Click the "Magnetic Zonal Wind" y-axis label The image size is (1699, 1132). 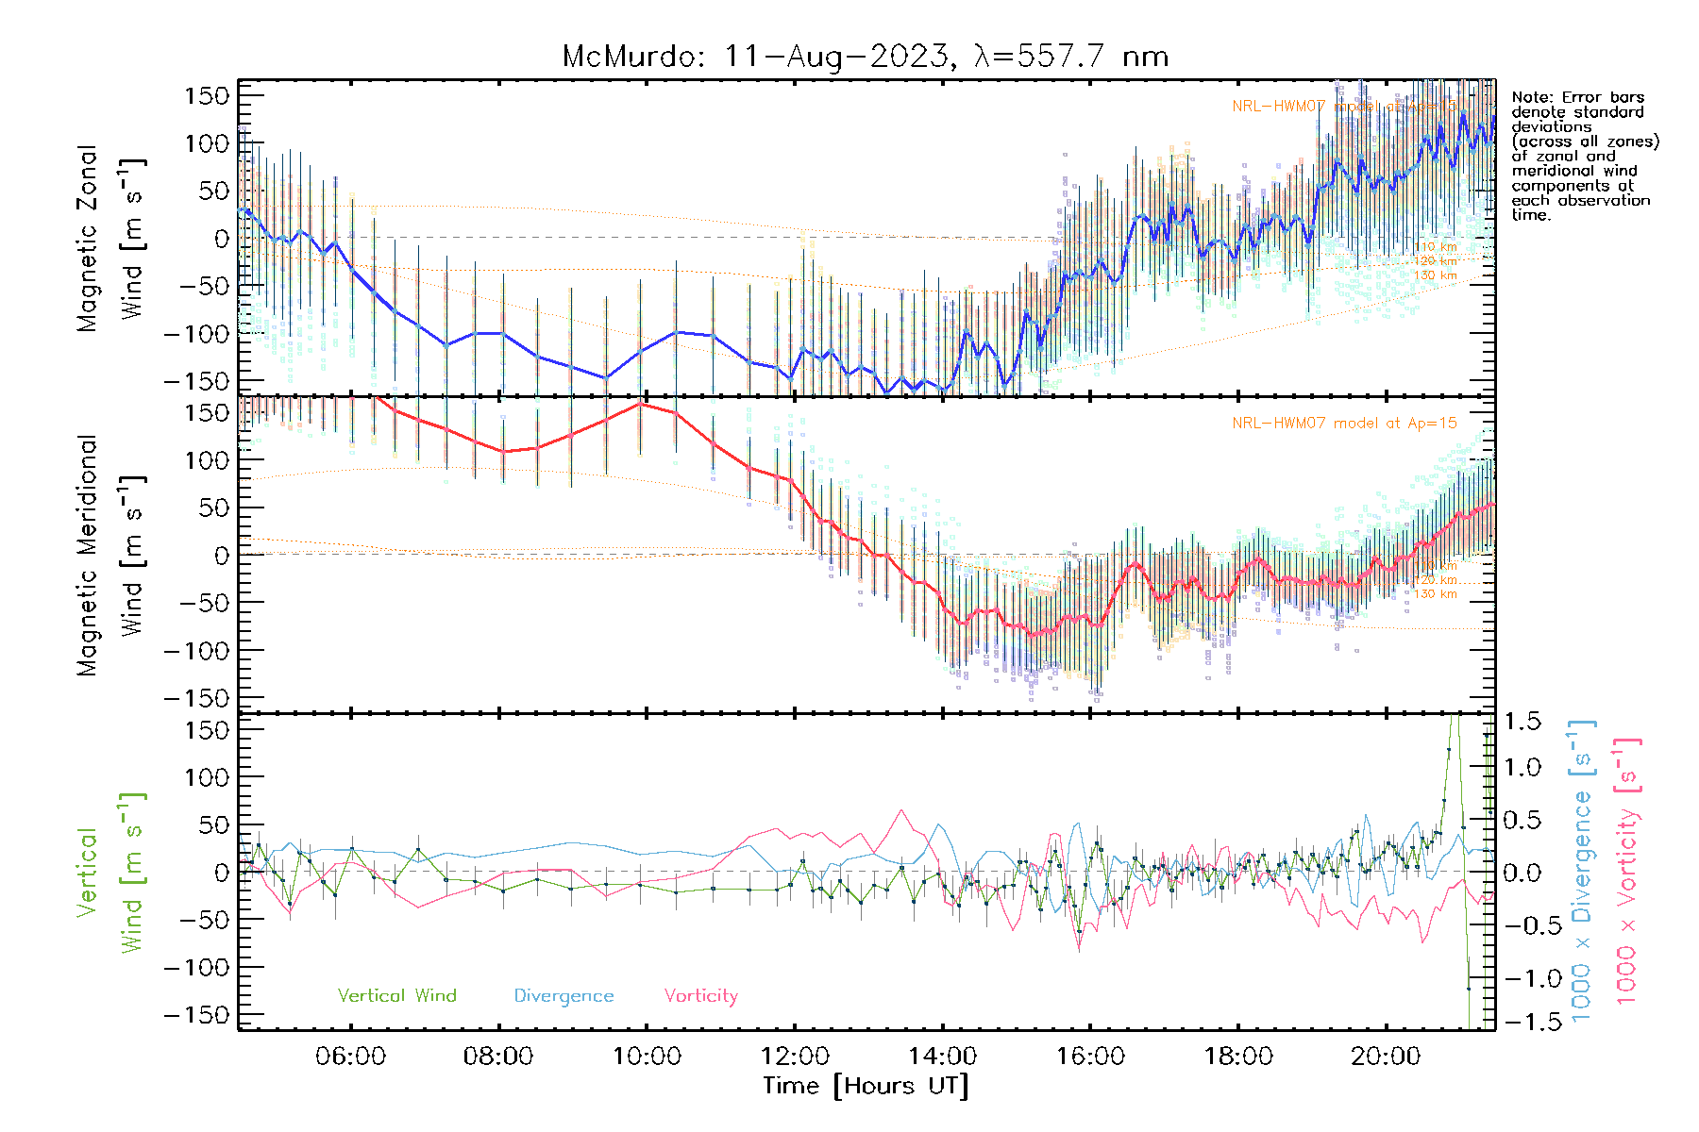tap(110, 238)
